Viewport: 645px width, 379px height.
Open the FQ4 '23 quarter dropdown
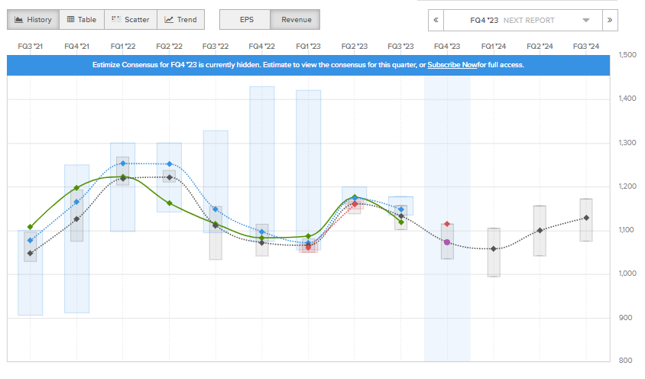click(523, 20)
